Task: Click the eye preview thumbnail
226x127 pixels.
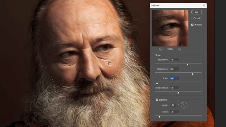Action: pyautogui.click(x=170, y=28)
